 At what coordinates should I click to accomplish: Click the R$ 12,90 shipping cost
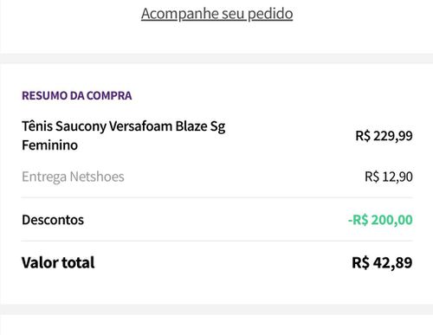tap(389, 177)
